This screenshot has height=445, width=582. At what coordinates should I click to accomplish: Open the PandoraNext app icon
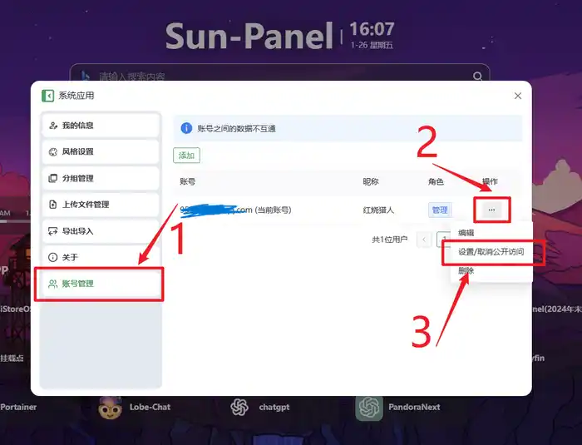coord(369,408)
